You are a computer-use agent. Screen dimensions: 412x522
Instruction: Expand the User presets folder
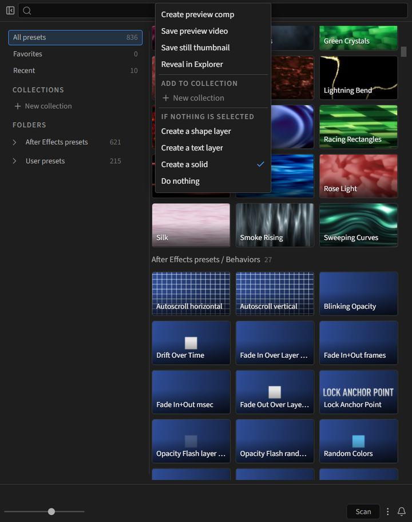click(x=14, y=161)
